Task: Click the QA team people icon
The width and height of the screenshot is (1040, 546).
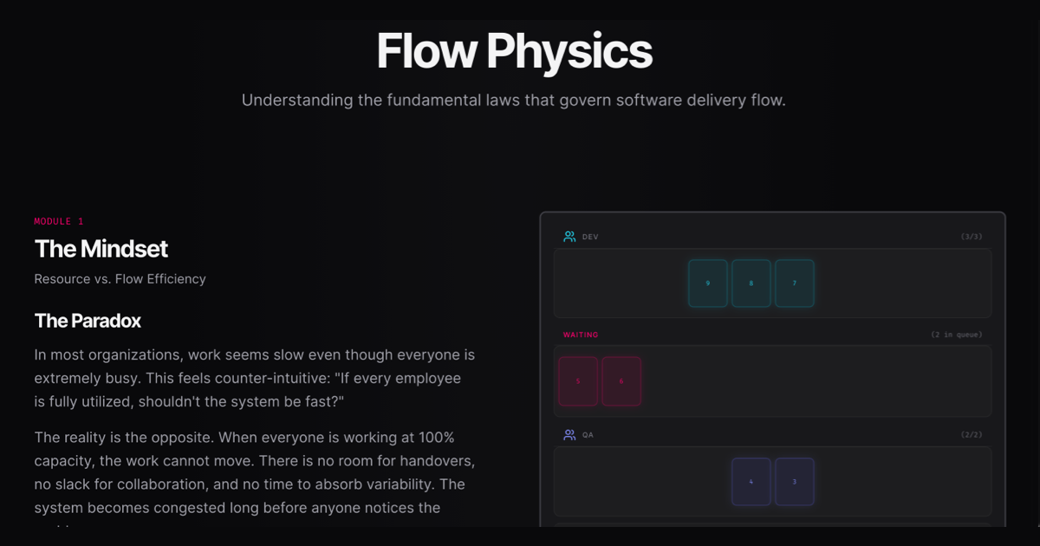Action: click(x=569, y=435)
